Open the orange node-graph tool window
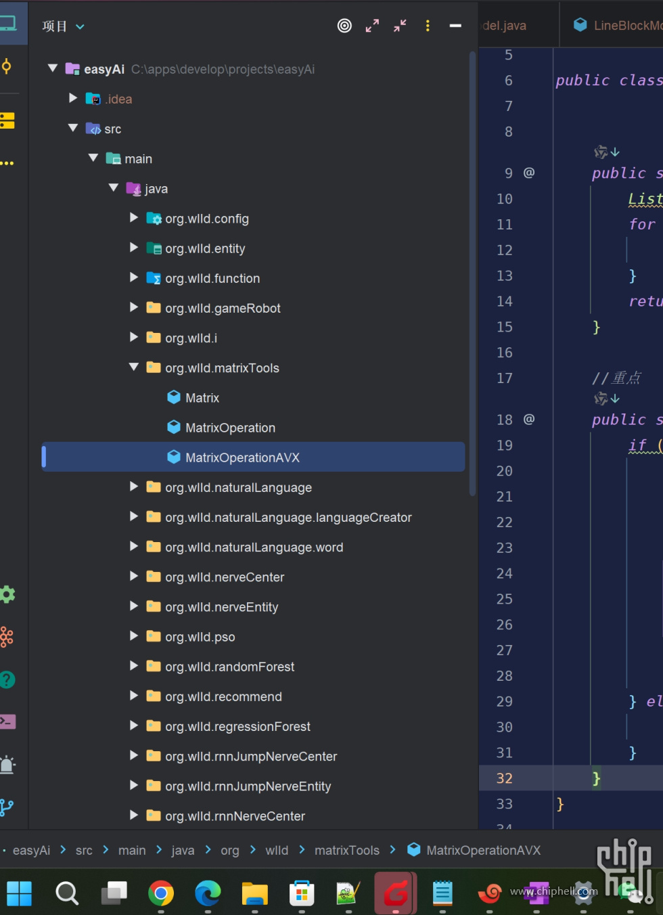663x915 pixels. click(x=7, y=637)
